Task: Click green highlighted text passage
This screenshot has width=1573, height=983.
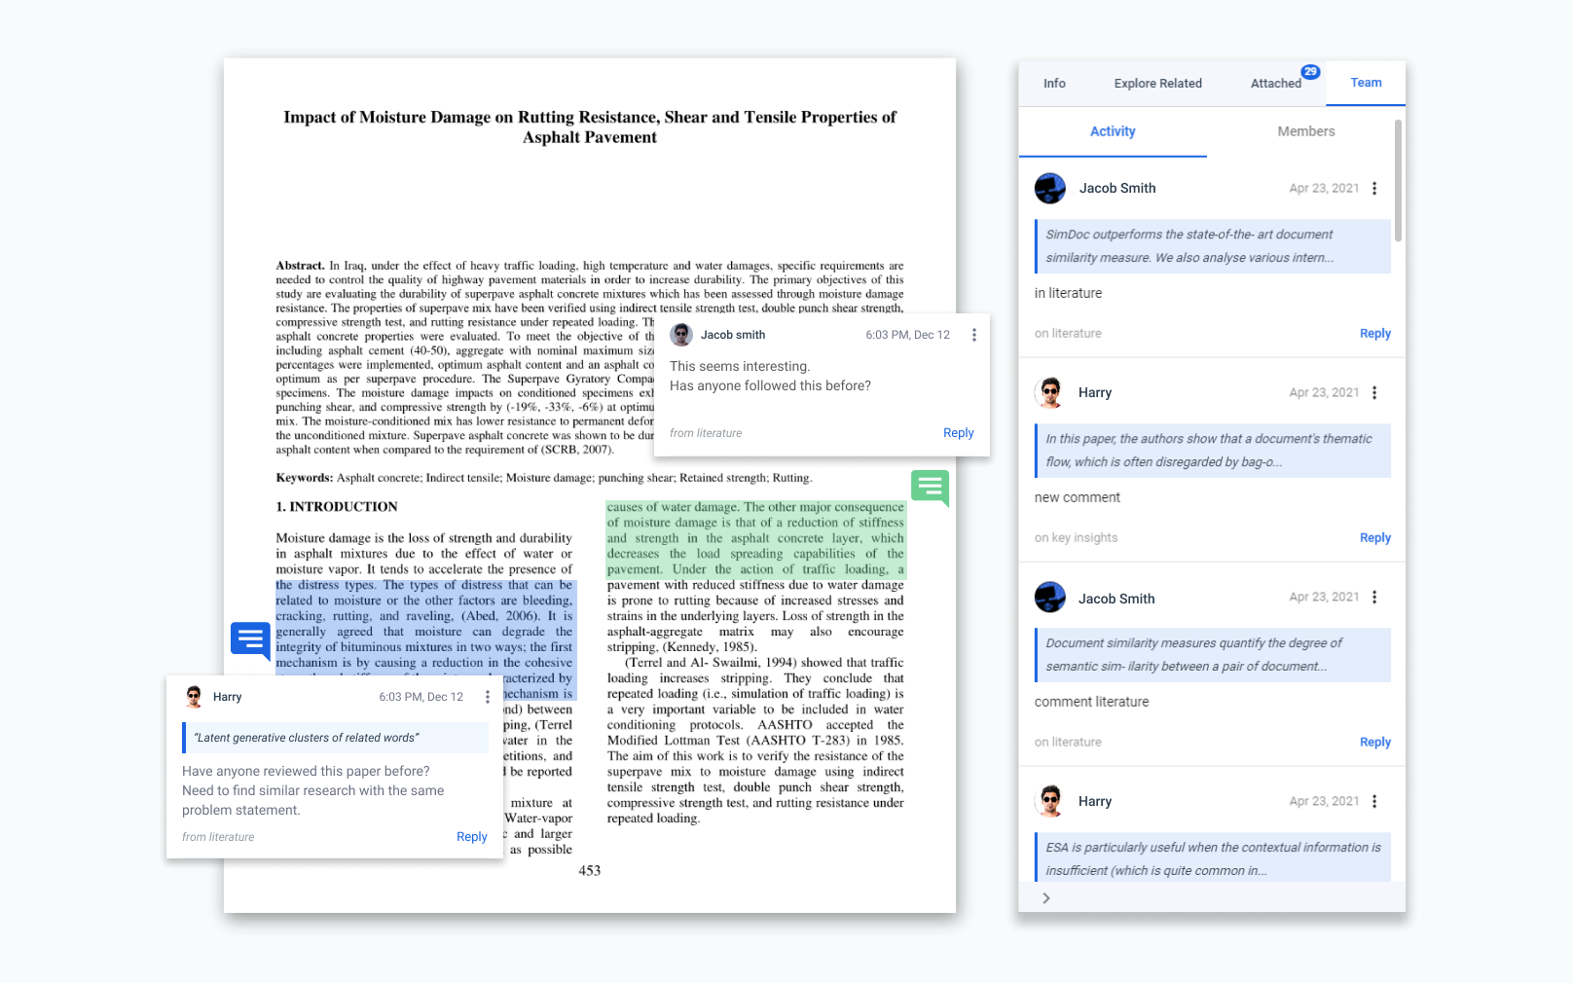Action: click(x=755, y=538)
